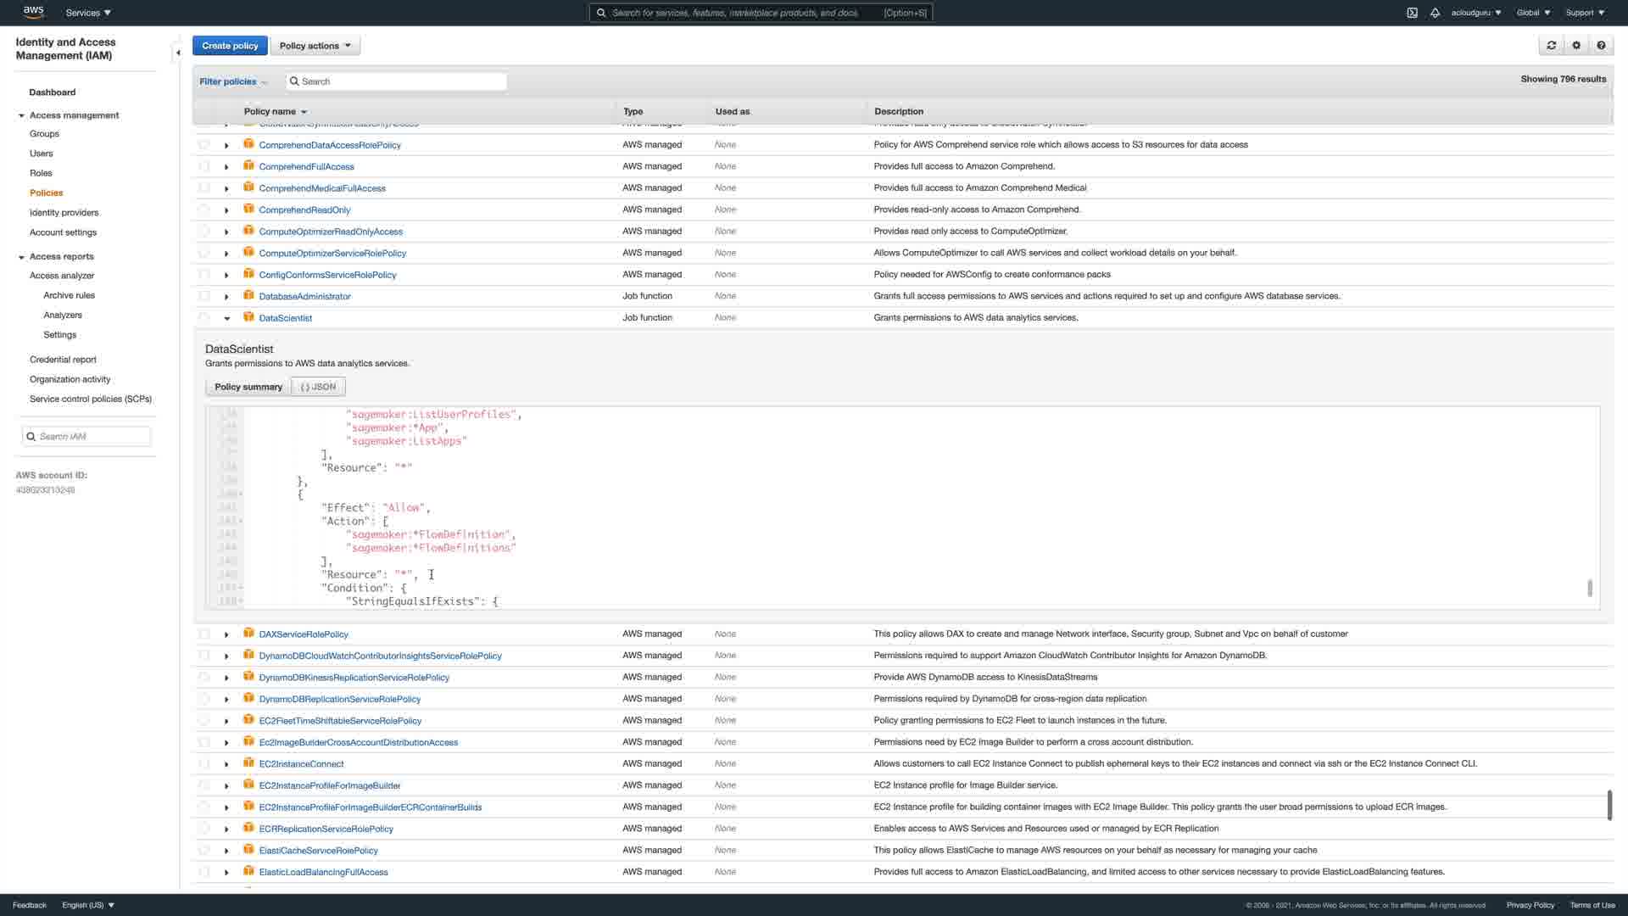Select the ComprehendFullAccess policy radio button

click(x=204, y=166)
